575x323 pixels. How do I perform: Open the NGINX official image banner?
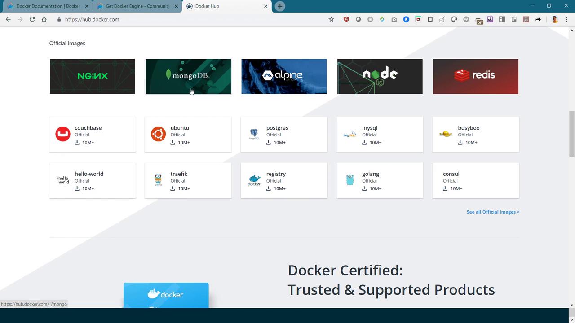93,76
